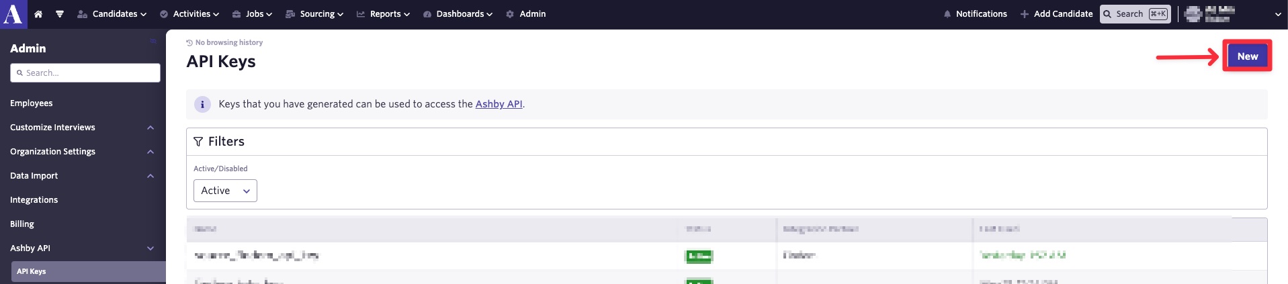Collapse the Admin sidebar panel icon
1288x284 pixels.
(153, 42)
